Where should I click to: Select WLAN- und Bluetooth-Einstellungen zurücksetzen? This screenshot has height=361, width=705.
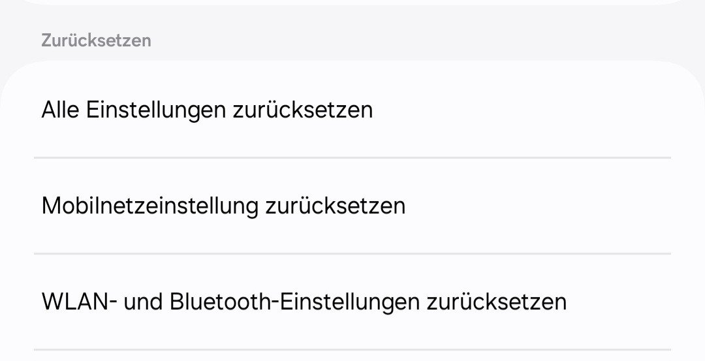pyautogui.click(x=304, y=302)
